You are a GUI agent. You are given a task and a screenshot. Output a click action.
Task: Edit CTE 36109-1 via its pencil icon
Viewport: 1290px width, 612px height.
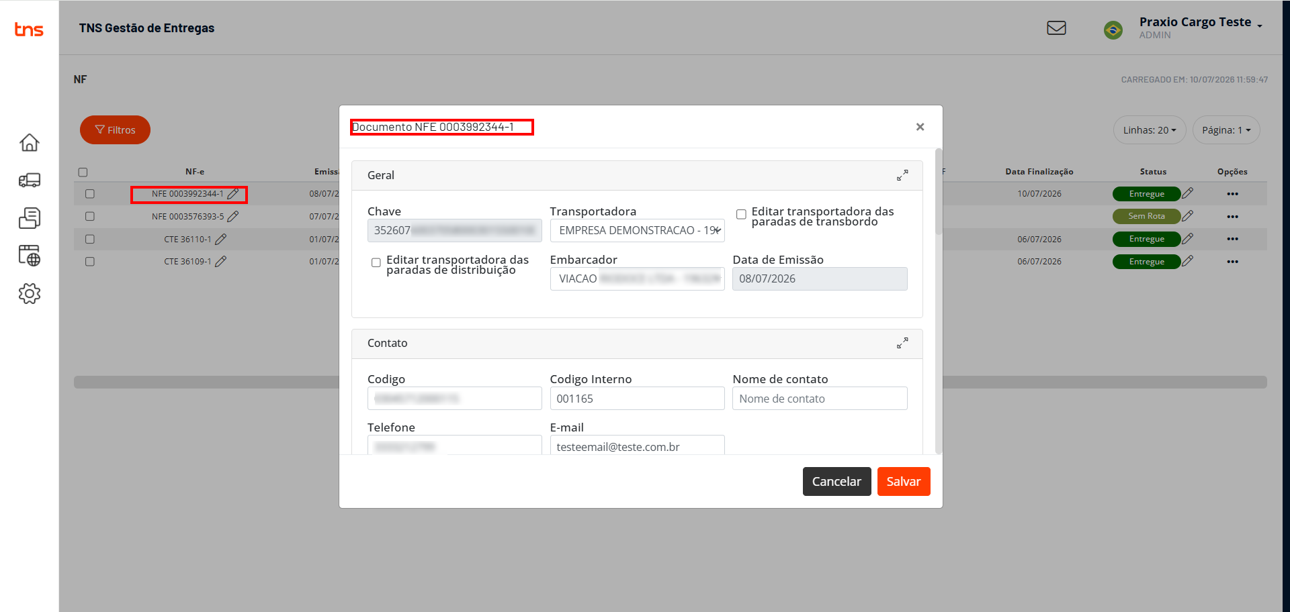(220, 262)
